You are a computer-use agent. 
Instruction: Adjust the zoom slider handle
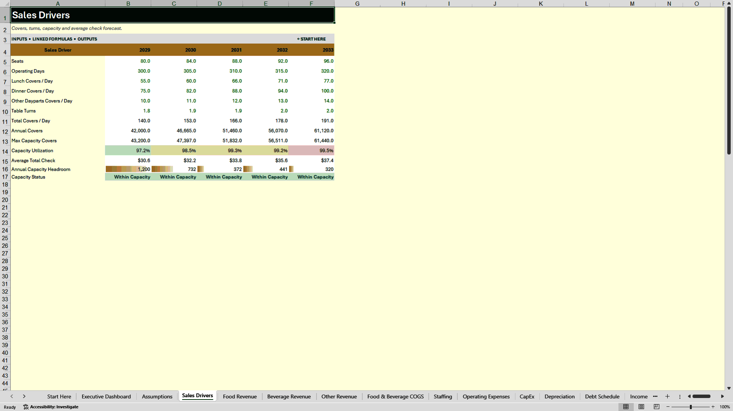(691, 407)
